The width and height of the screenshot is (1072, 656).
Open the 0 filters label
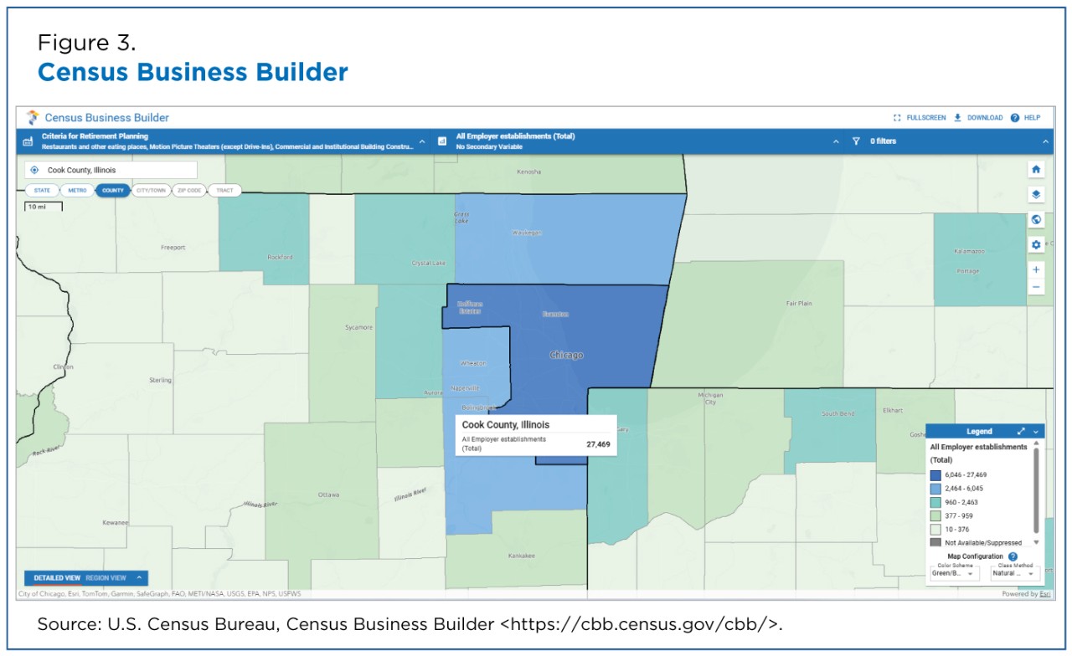[883, 141]
